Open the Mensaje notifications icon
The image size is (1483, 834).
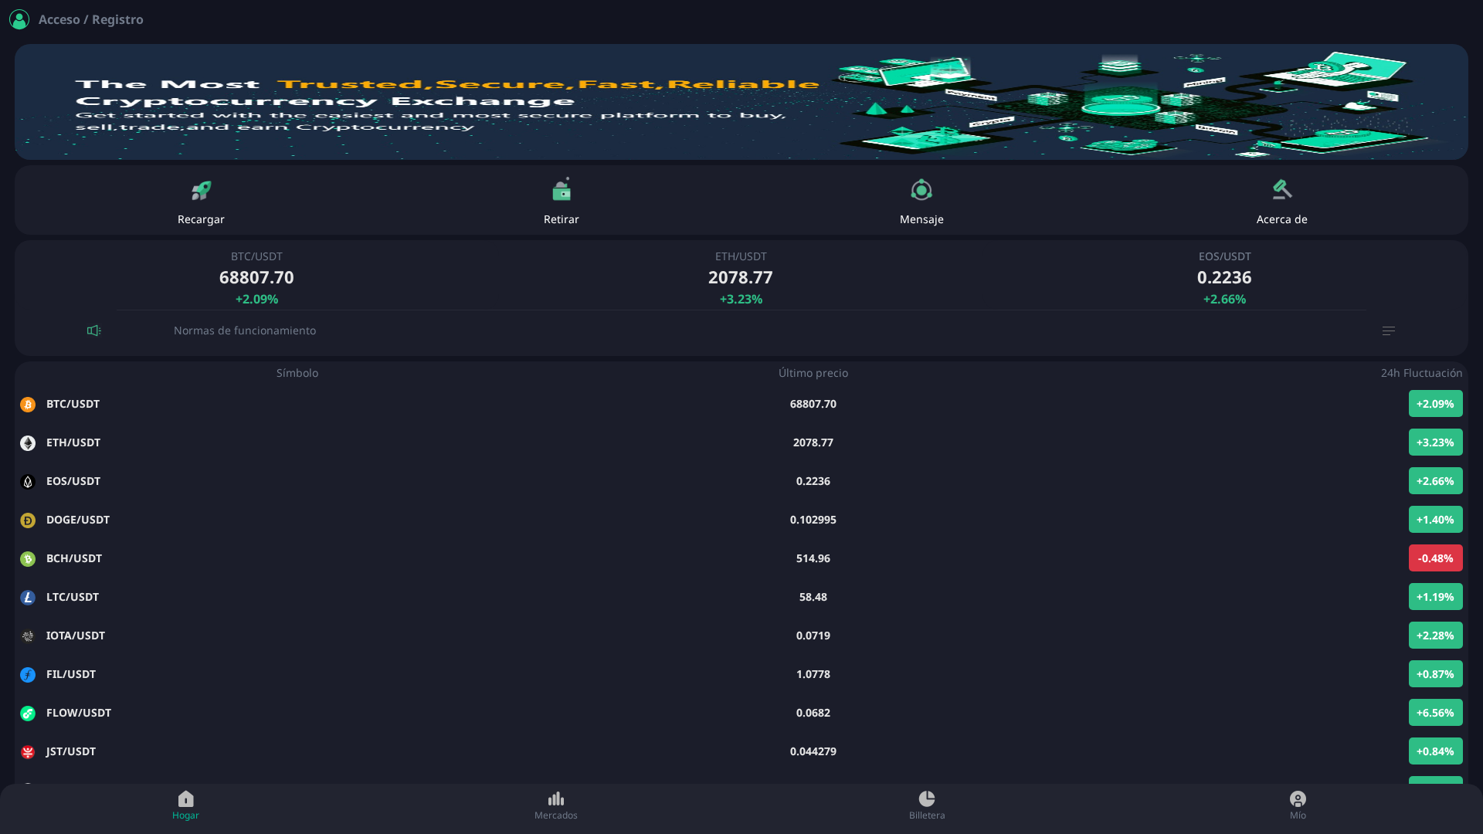[921, 189]
